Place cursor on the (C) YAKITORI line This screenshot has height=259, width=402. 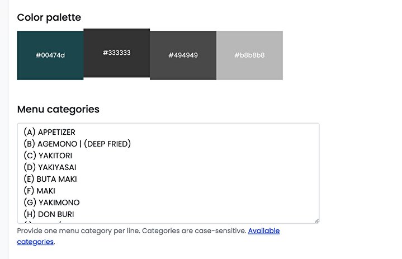48,156
